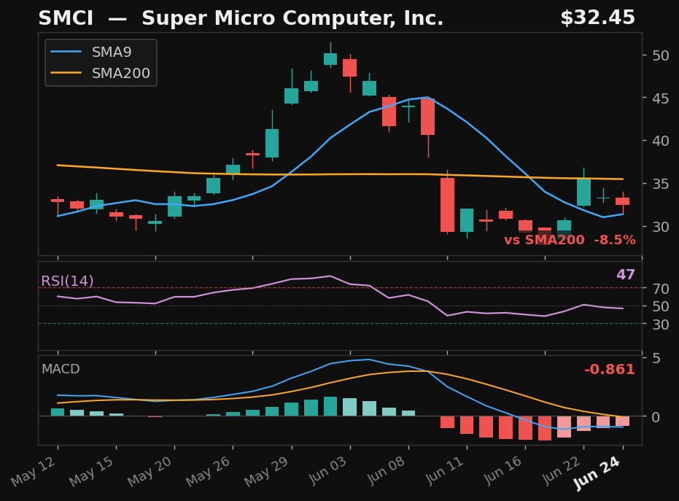Viewport: 679px width, 501px height.
Task: Click the SMCI ticker symbol in title
Action: (x=66, y=19)
